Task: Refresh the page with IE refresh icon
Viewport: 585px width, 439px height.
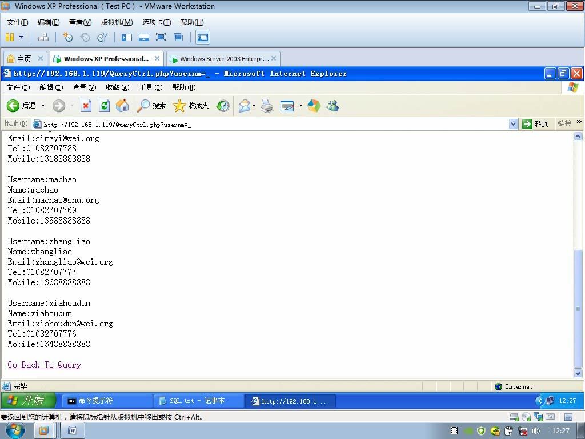Action: tap(104, 106)
